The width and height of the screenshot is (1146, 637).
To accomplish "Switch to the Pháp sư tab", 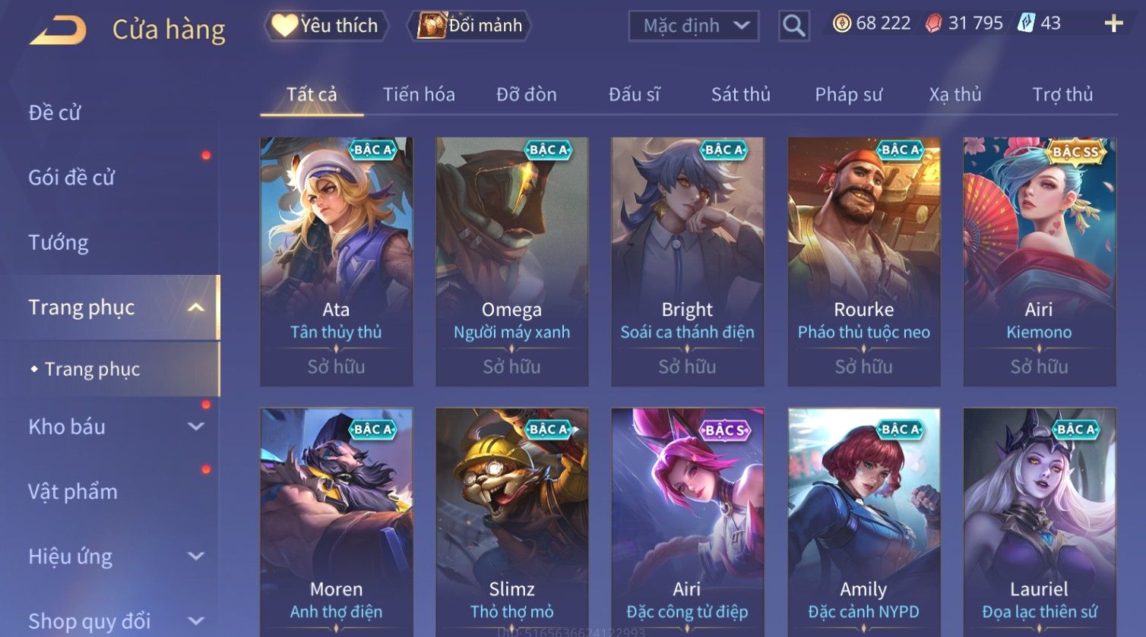I will 849,94.
